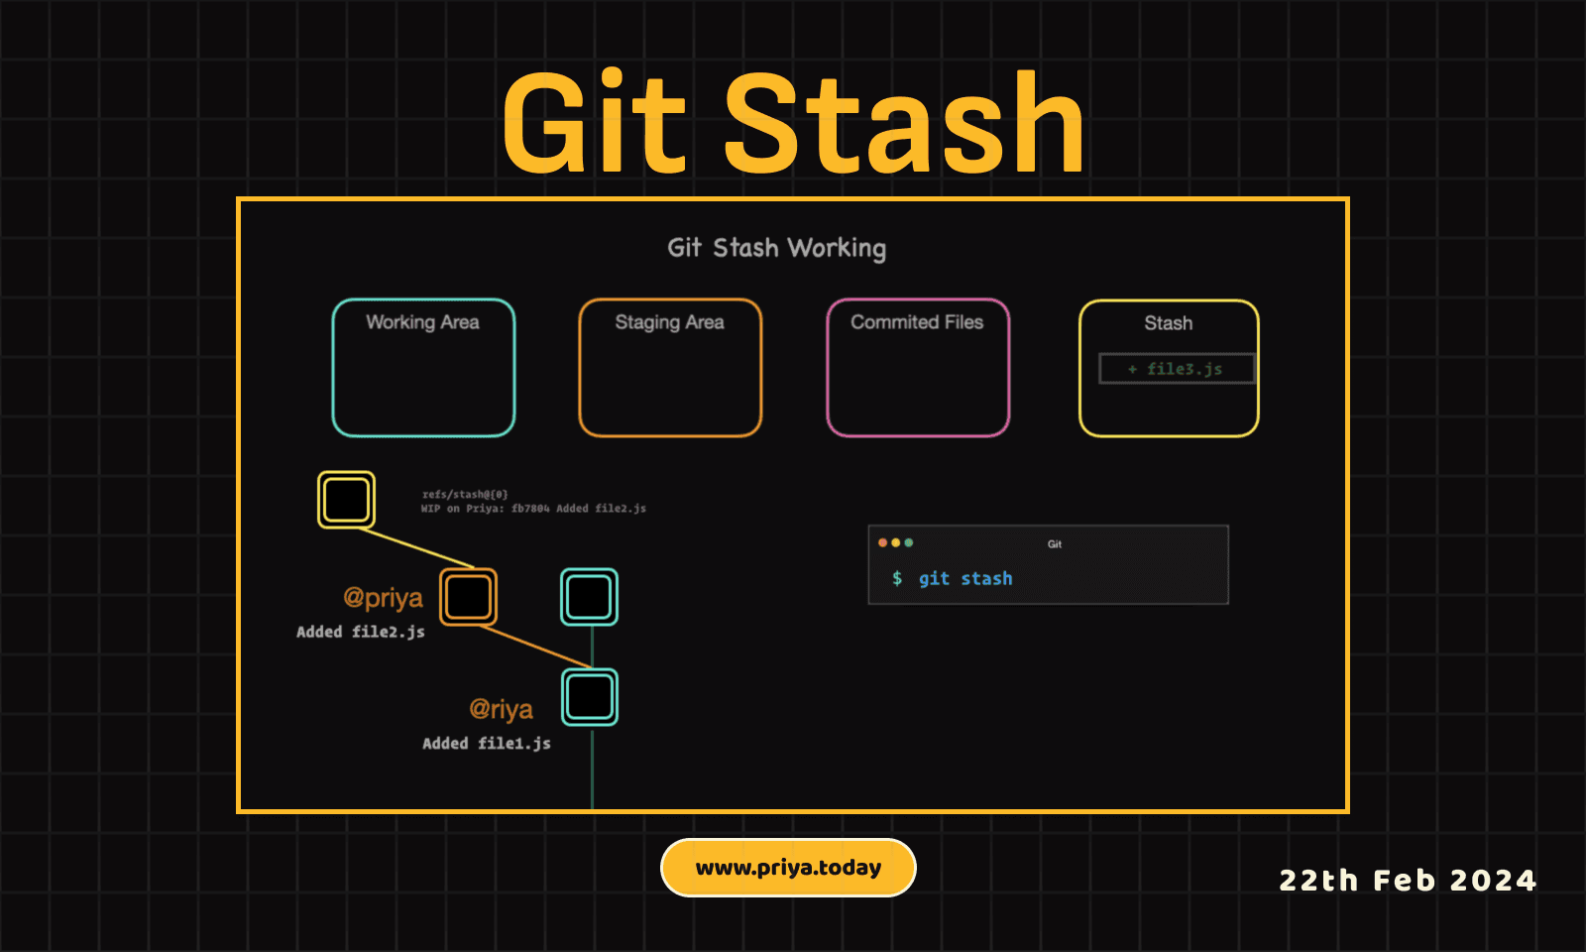Click the '+ file3.js' stash entry
This screenshot has width=1586, height=952.
[x=1177, y=369]
